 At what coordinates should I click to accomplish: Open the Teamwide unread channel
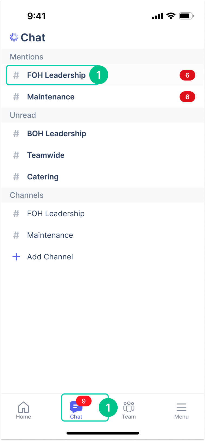[x=46, y=155]
